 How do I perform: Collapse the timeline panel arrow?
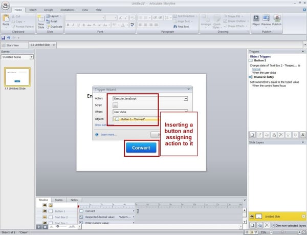[x=245, y=200]
